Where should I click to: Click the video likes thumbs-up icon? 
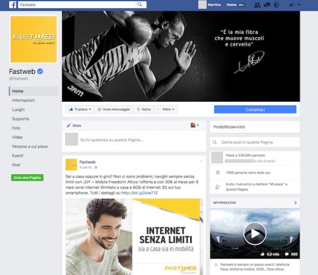(262, 254)
